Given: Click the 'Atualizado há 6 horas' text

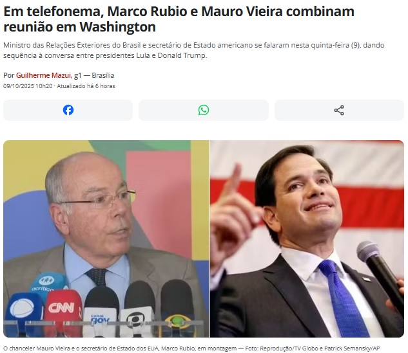Looking at the screenshot, I should point(86,86).
